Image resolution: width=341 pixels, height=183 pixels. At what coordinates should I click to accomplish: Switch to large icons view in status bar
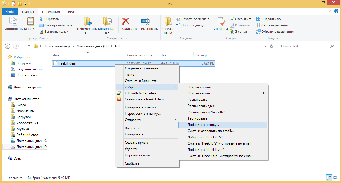[x=336, y=178]
